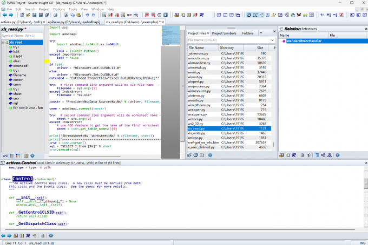Select wrapper.py in project file list

pos(229,110)
